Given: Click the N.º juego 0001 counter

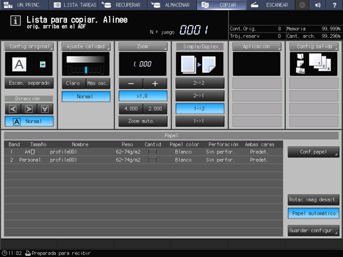Looking at the screenshot, I should [x=194, y=30].
